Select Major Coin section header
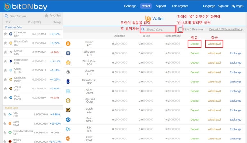The image size is (247, 143). click(12, 108)
